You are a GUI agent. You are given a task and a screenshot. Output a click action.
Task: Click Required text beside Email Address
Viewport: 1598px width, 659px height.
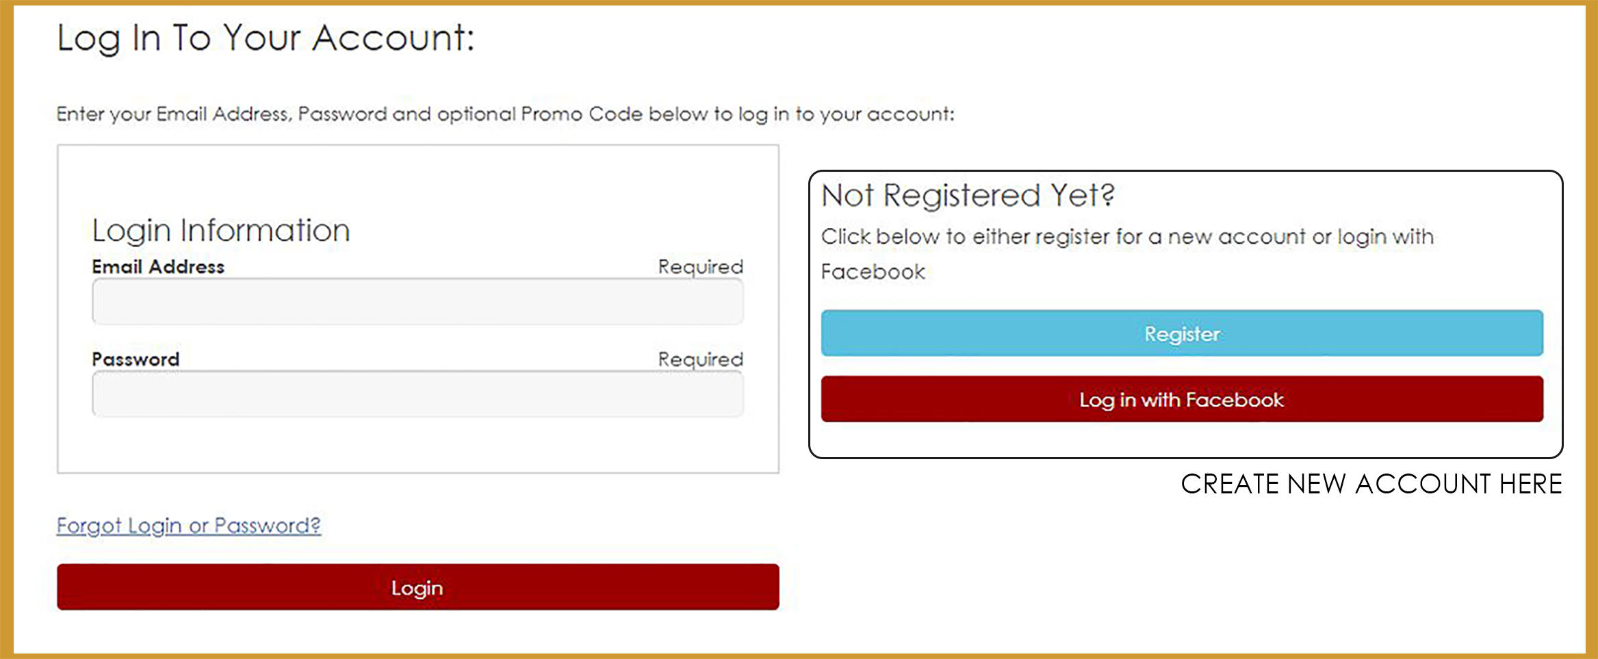700,266
